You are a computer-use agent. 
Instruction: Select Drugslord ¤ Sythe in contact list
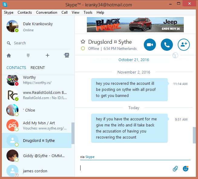pyautogui.click(x=37, y=140)
